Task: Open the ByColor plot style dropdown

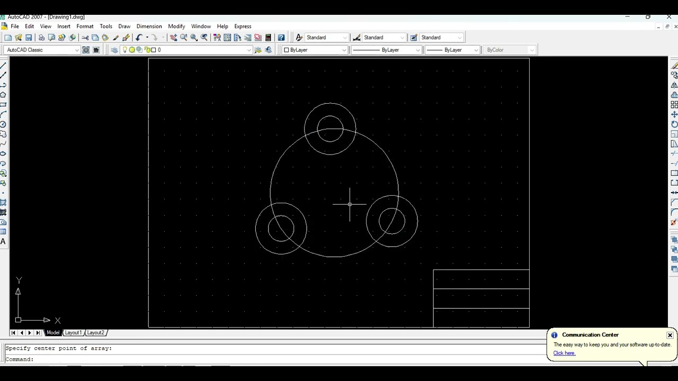Action: click(532, 50)
